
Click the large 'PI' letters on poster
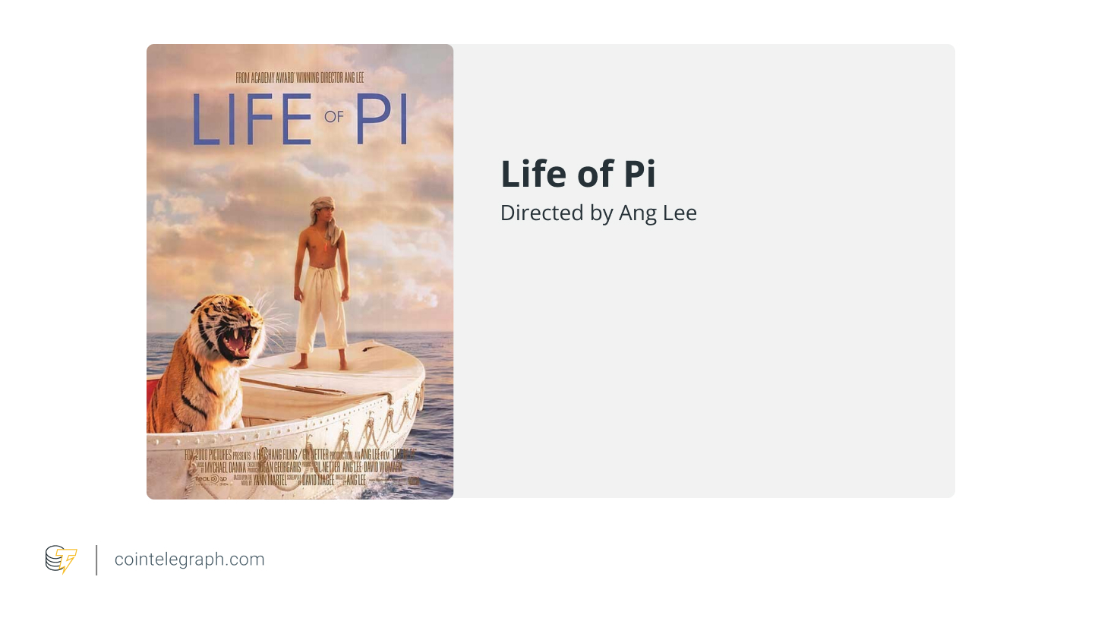coord(383,120)
